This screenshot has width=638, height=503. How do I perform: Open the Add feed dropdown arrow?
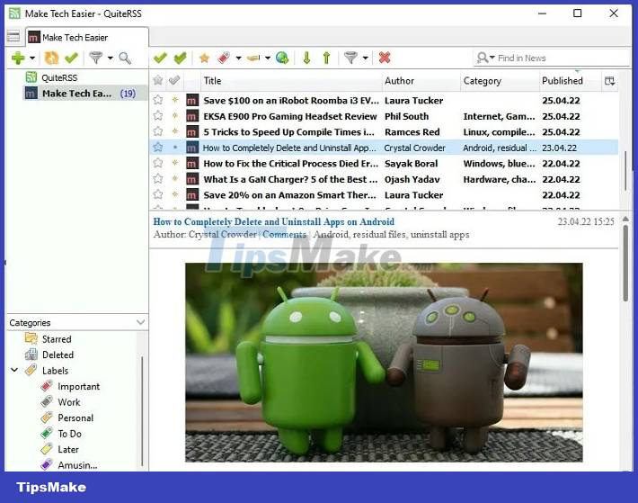pos(32,58)
